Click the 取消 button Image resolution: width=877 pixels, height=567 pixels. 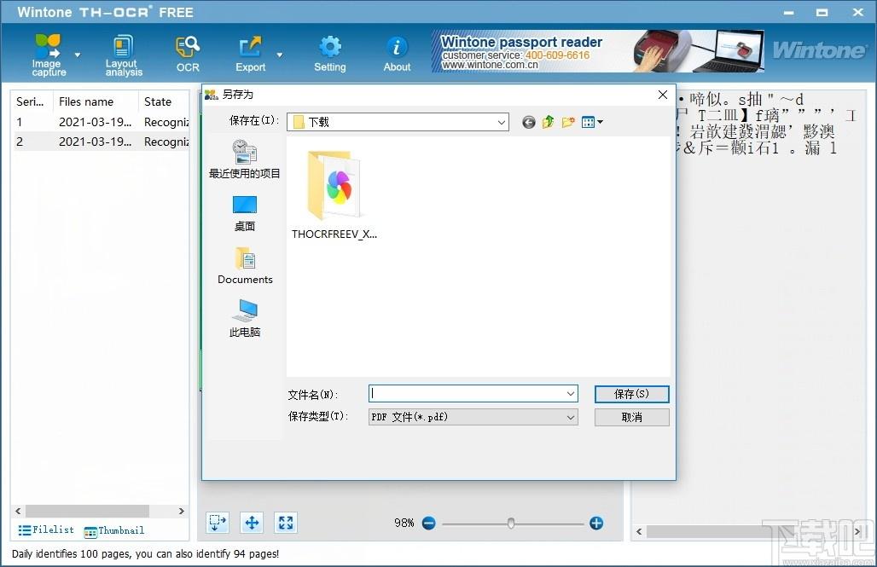click(x=631, y=417)
